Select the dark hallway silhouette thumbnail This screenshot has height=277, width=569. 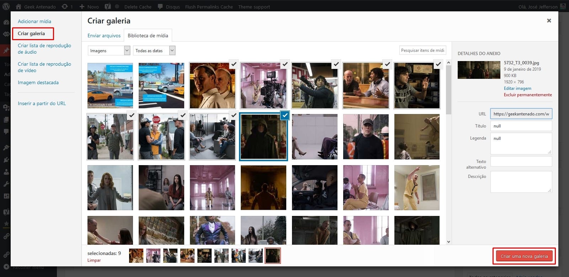click(x=264, y=188)
